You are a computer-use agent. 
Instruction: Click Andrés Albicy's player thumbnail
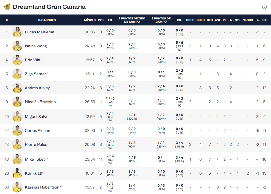click(17, 88)
